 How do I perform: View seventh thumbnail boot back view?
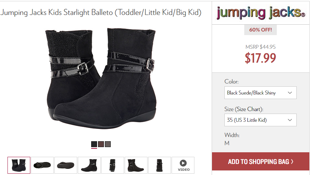[160, 165]
